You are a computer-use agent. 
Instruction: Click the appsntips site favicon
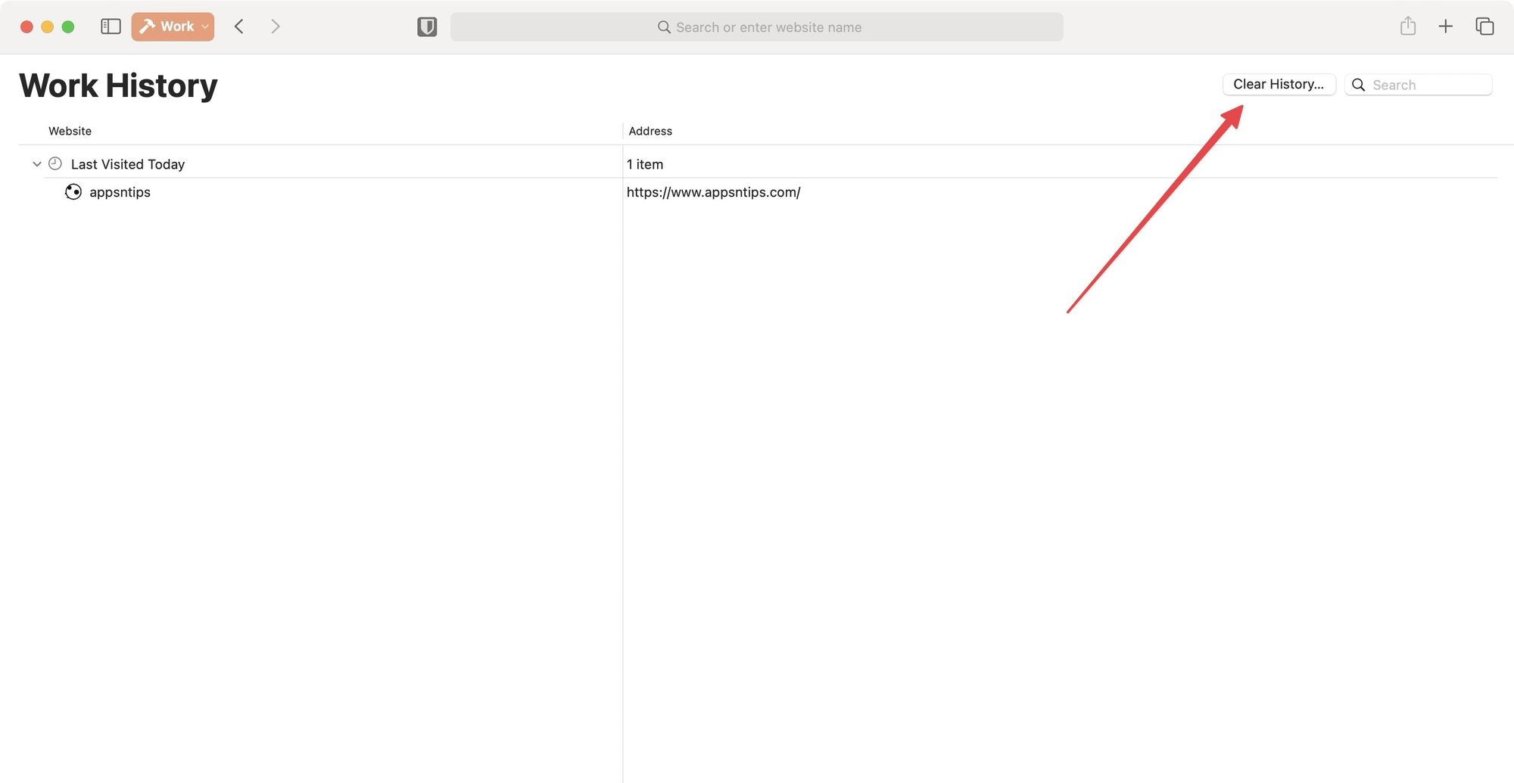[x=73, y=192]
